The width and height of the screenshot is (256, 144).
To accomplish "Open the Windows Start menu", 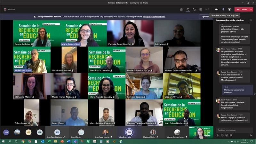I will click(3, 141).
